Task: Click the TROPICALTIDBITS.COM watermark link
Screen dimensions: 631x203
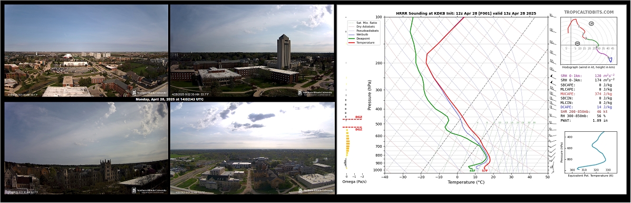Action: pyautogui.click(x=588, y=13)
